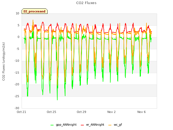Click the -20 y-axis tick label

click(17, 84)
